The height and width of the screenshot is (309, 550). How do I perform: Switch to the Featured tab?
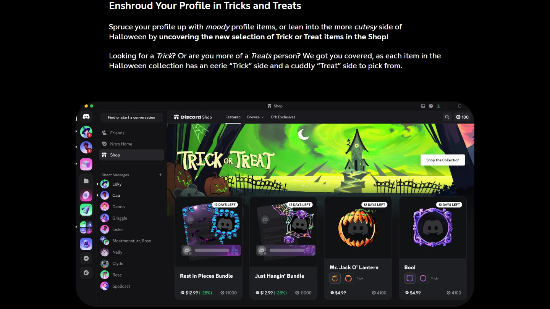[x=233, y=117]
